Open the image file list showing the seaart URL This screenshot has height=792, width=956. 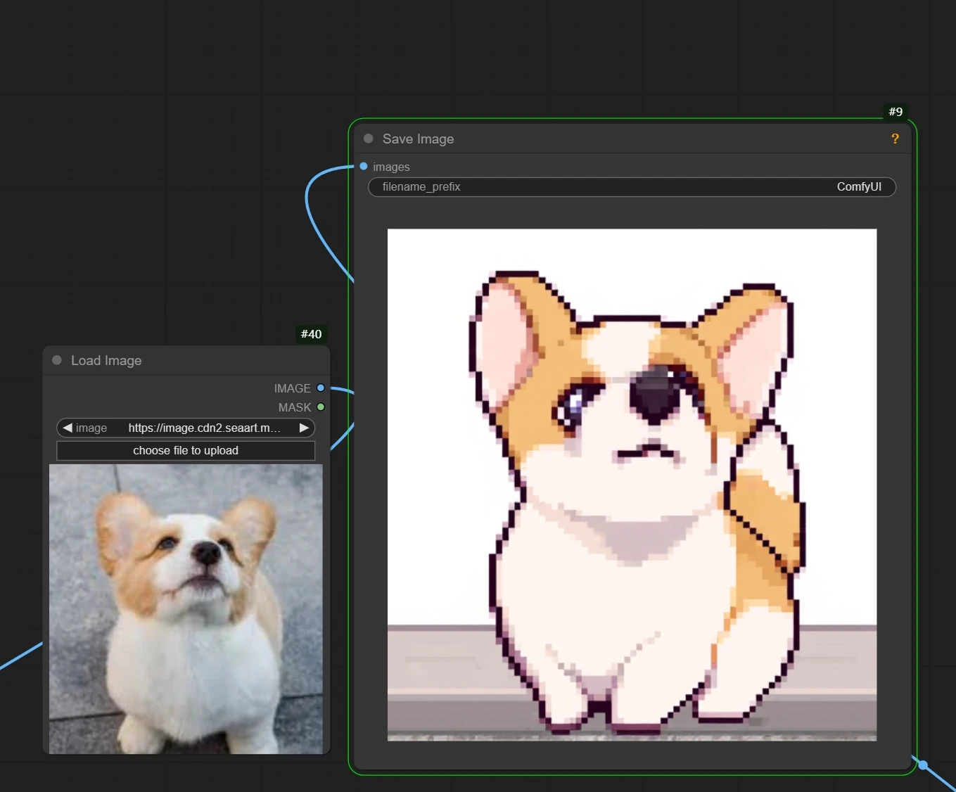click(x=203, y=428)
